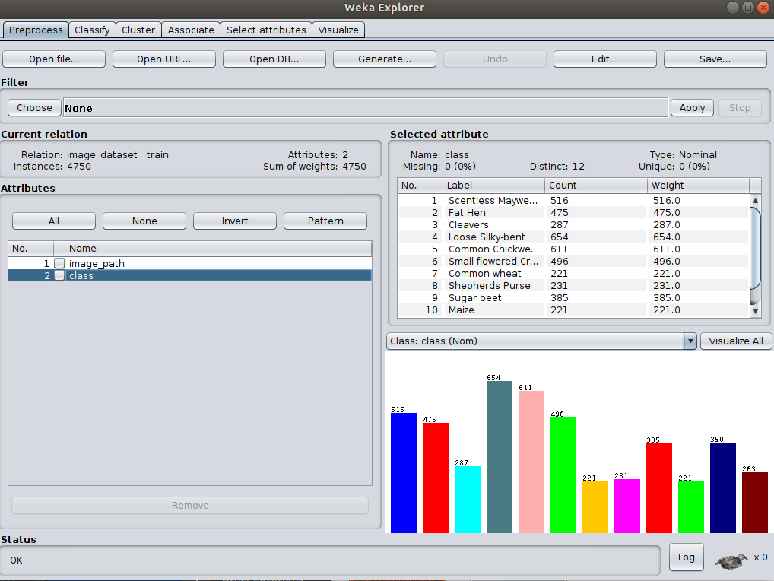774x581 pixels.
Task: Click the table scrollbar up arrow
Action: click(755, 201)
